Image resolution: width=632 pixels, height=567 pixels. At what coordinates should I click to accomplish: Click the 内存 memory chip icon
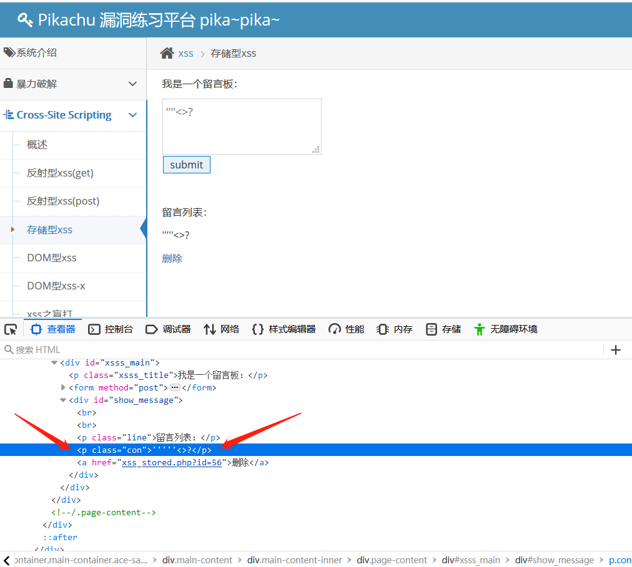(382, 329)
